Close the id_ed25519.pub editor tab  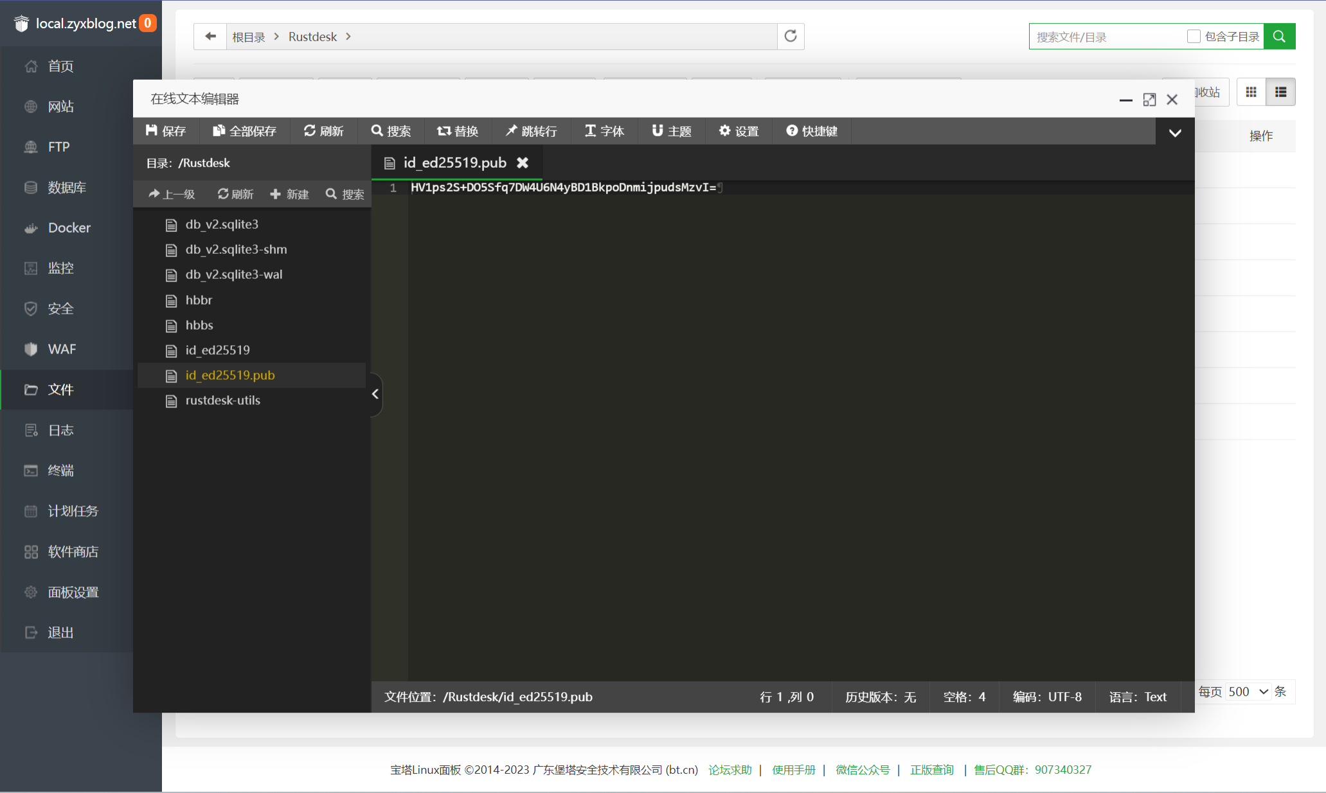pos(523,163)
